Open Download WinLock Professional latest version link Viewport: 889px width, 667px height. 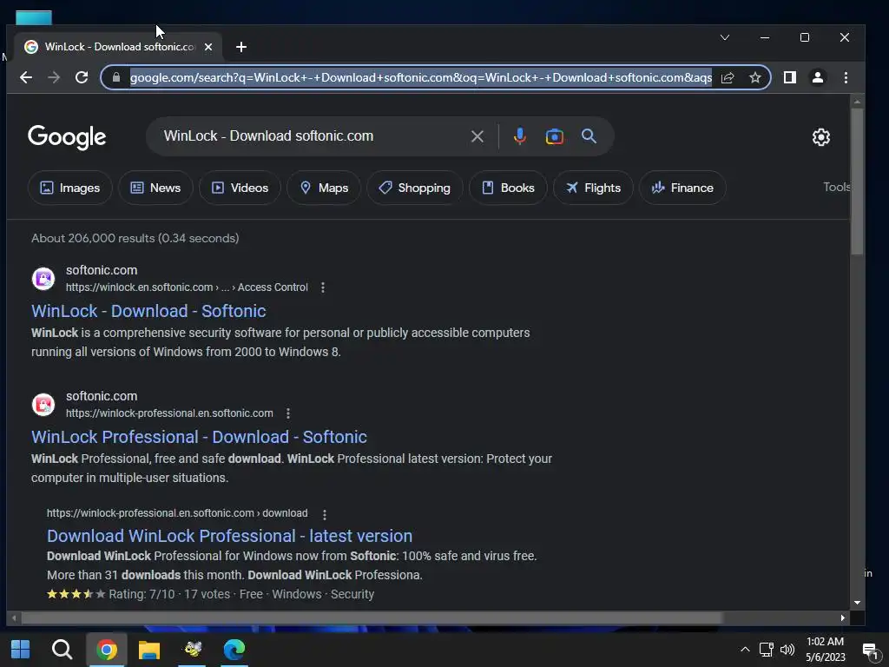[229, 536]
